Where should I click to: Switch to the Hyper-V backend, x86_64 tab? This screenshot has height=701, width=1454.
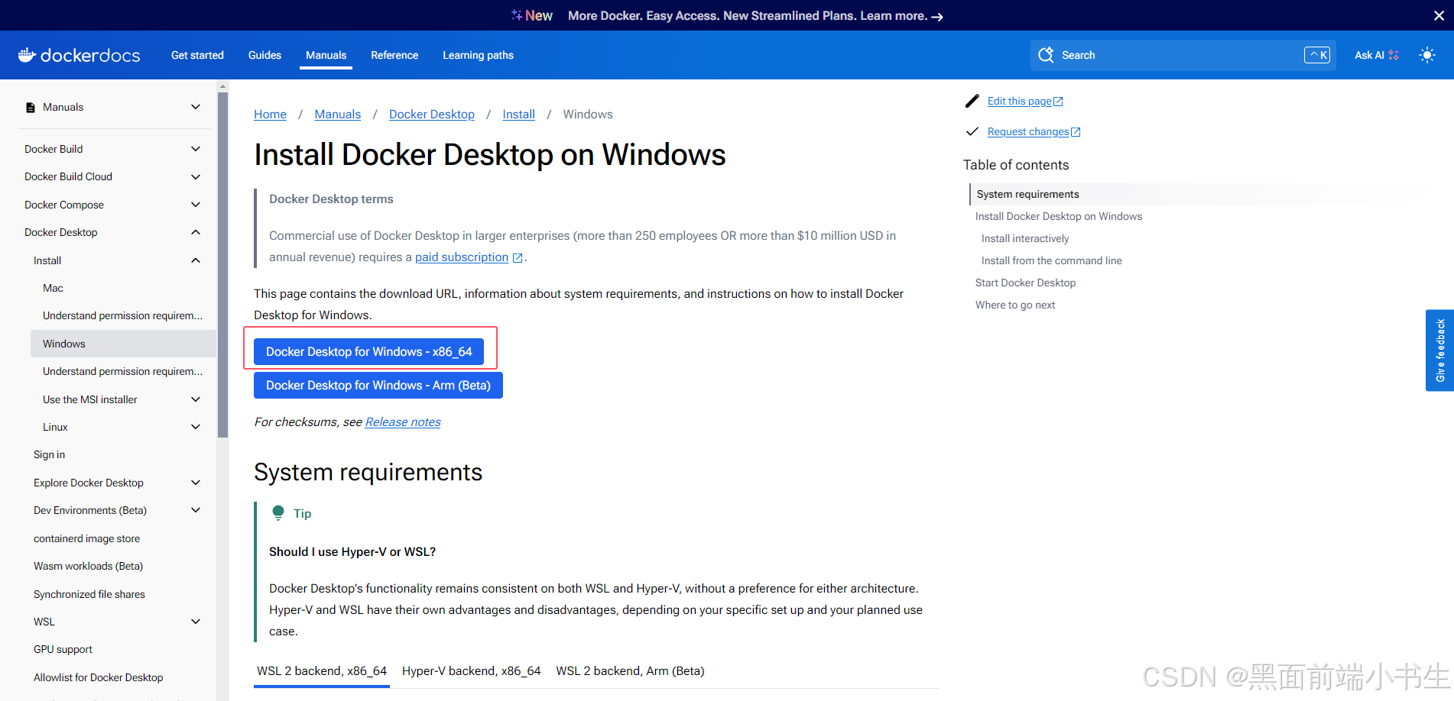pyautogui.click(x=471, y=670)
